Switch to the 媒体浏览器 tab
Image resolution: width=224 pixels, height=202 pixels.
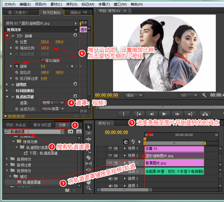[x=42, y=125]
